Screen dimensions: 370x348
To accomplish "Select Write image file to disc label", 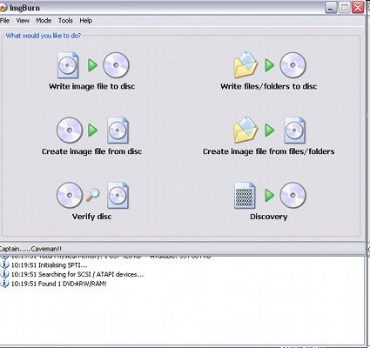I will click(x=92, y=86).
